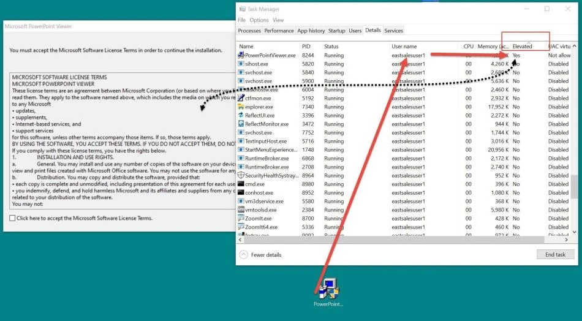The image size is (582, 321).
Task: Open the Options menu
Action: [x=259, y=20]
